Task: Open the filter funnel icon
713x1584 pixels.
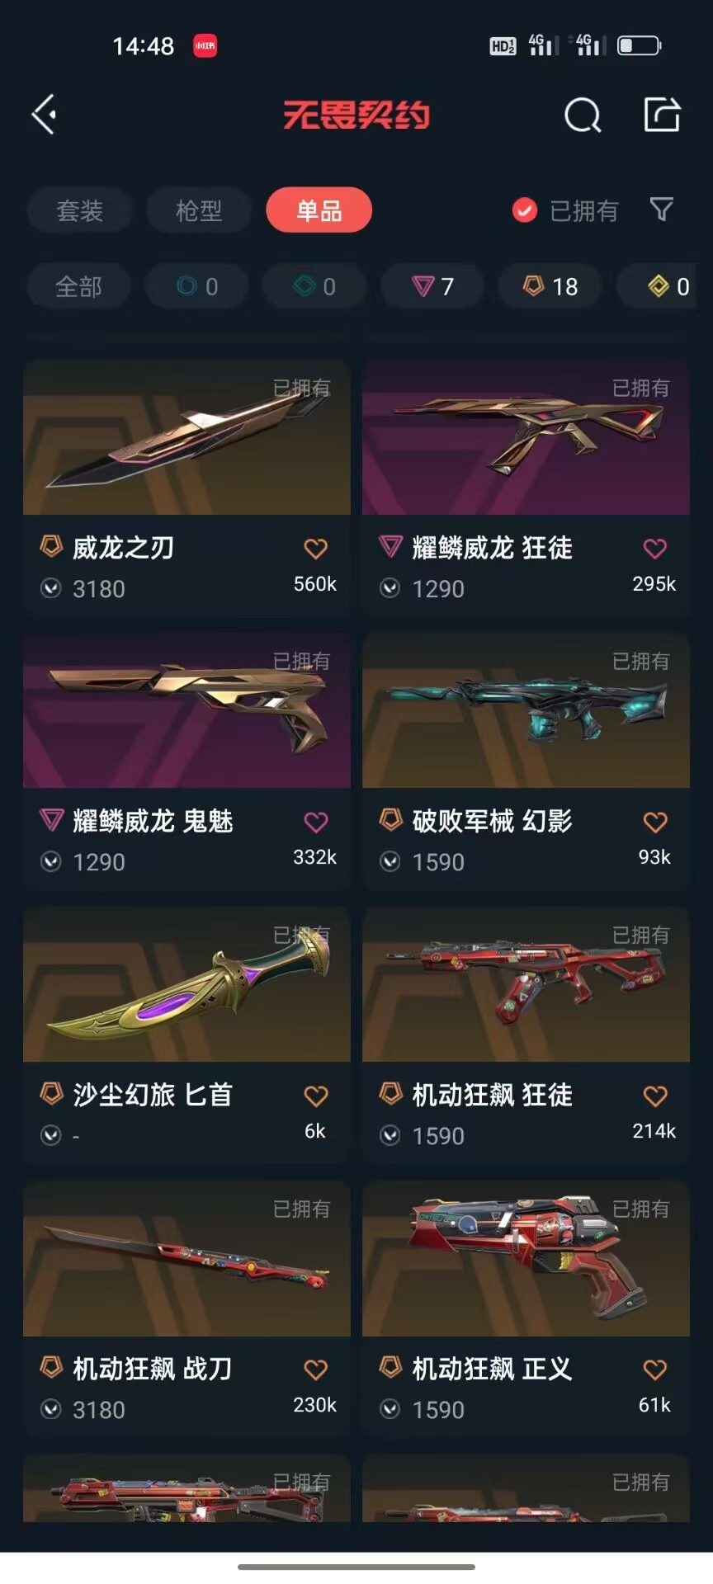Action: 661,210
